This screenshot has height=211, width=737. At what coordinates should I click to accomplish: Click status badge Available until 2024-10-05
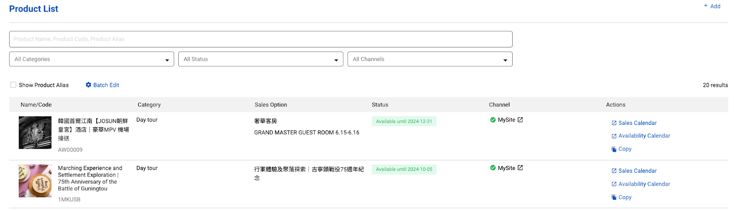[404, 170]
